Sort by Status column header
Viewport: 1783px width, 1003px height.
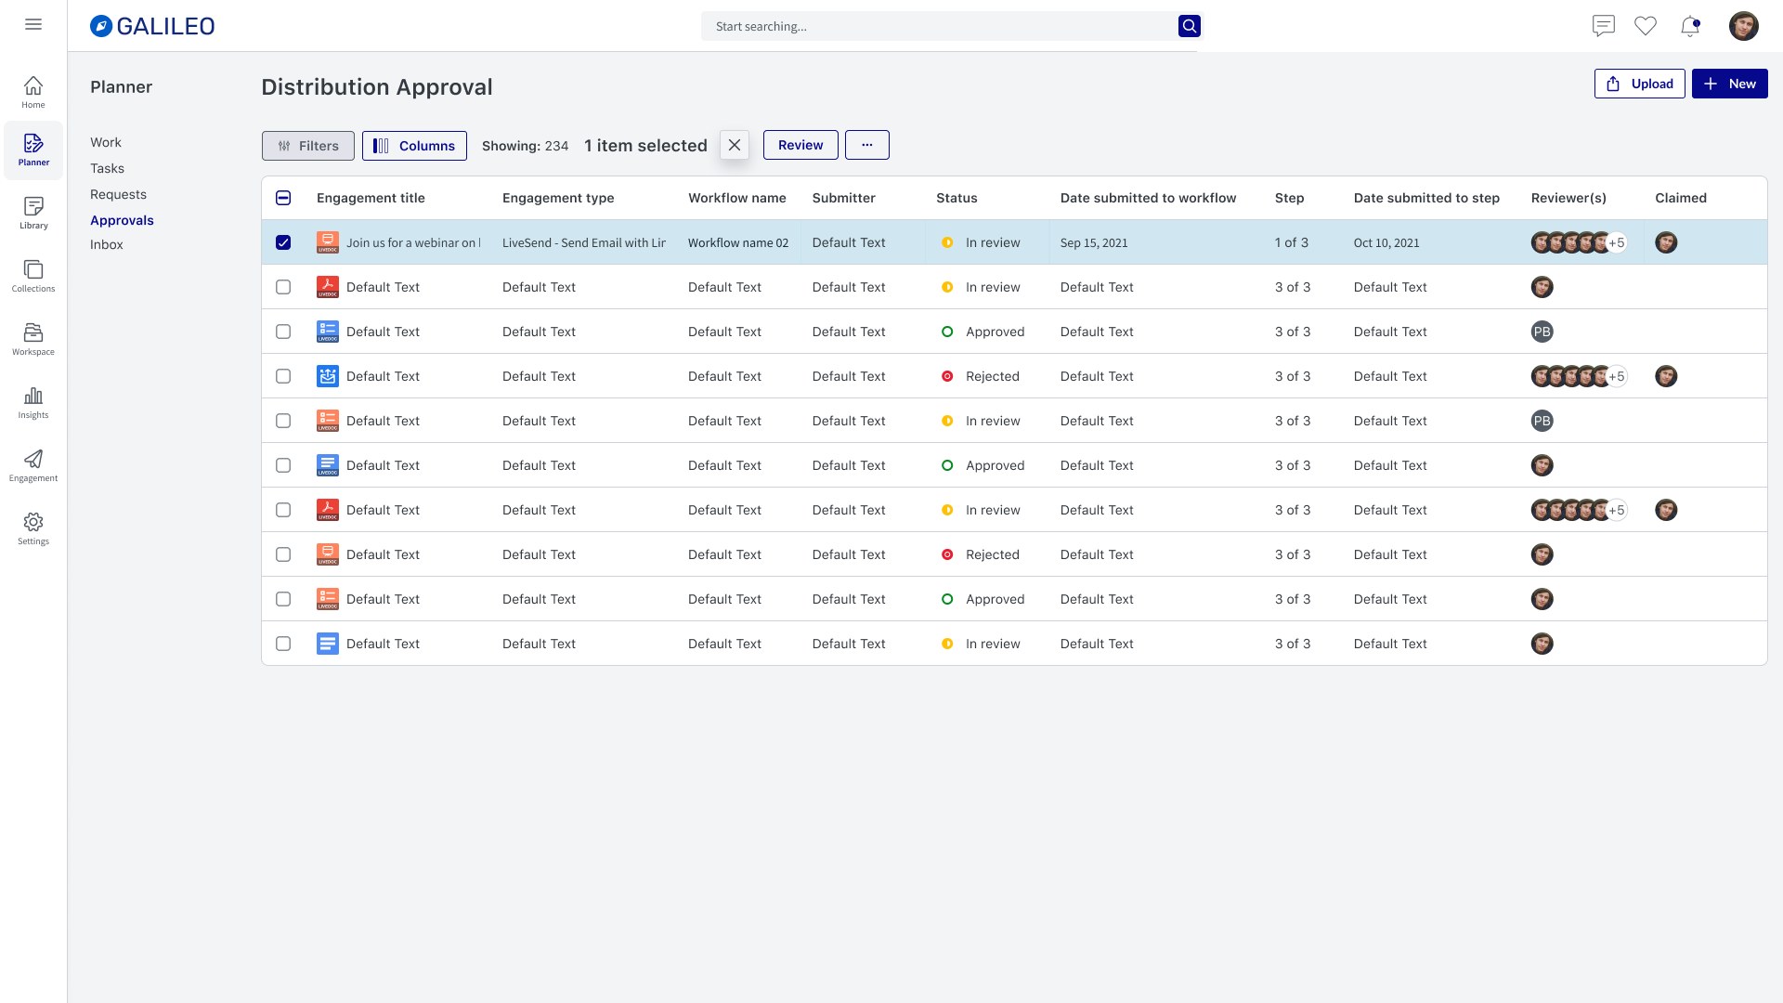[957, 198]
